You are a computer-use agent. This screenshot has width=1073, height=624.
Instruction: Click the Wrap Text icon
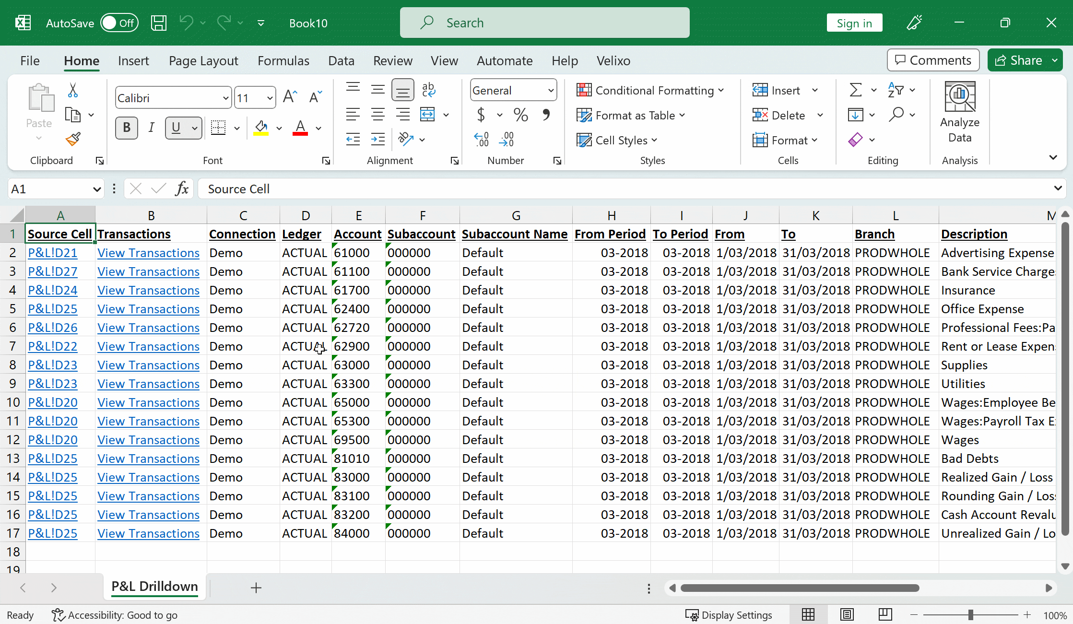point(428,90)
